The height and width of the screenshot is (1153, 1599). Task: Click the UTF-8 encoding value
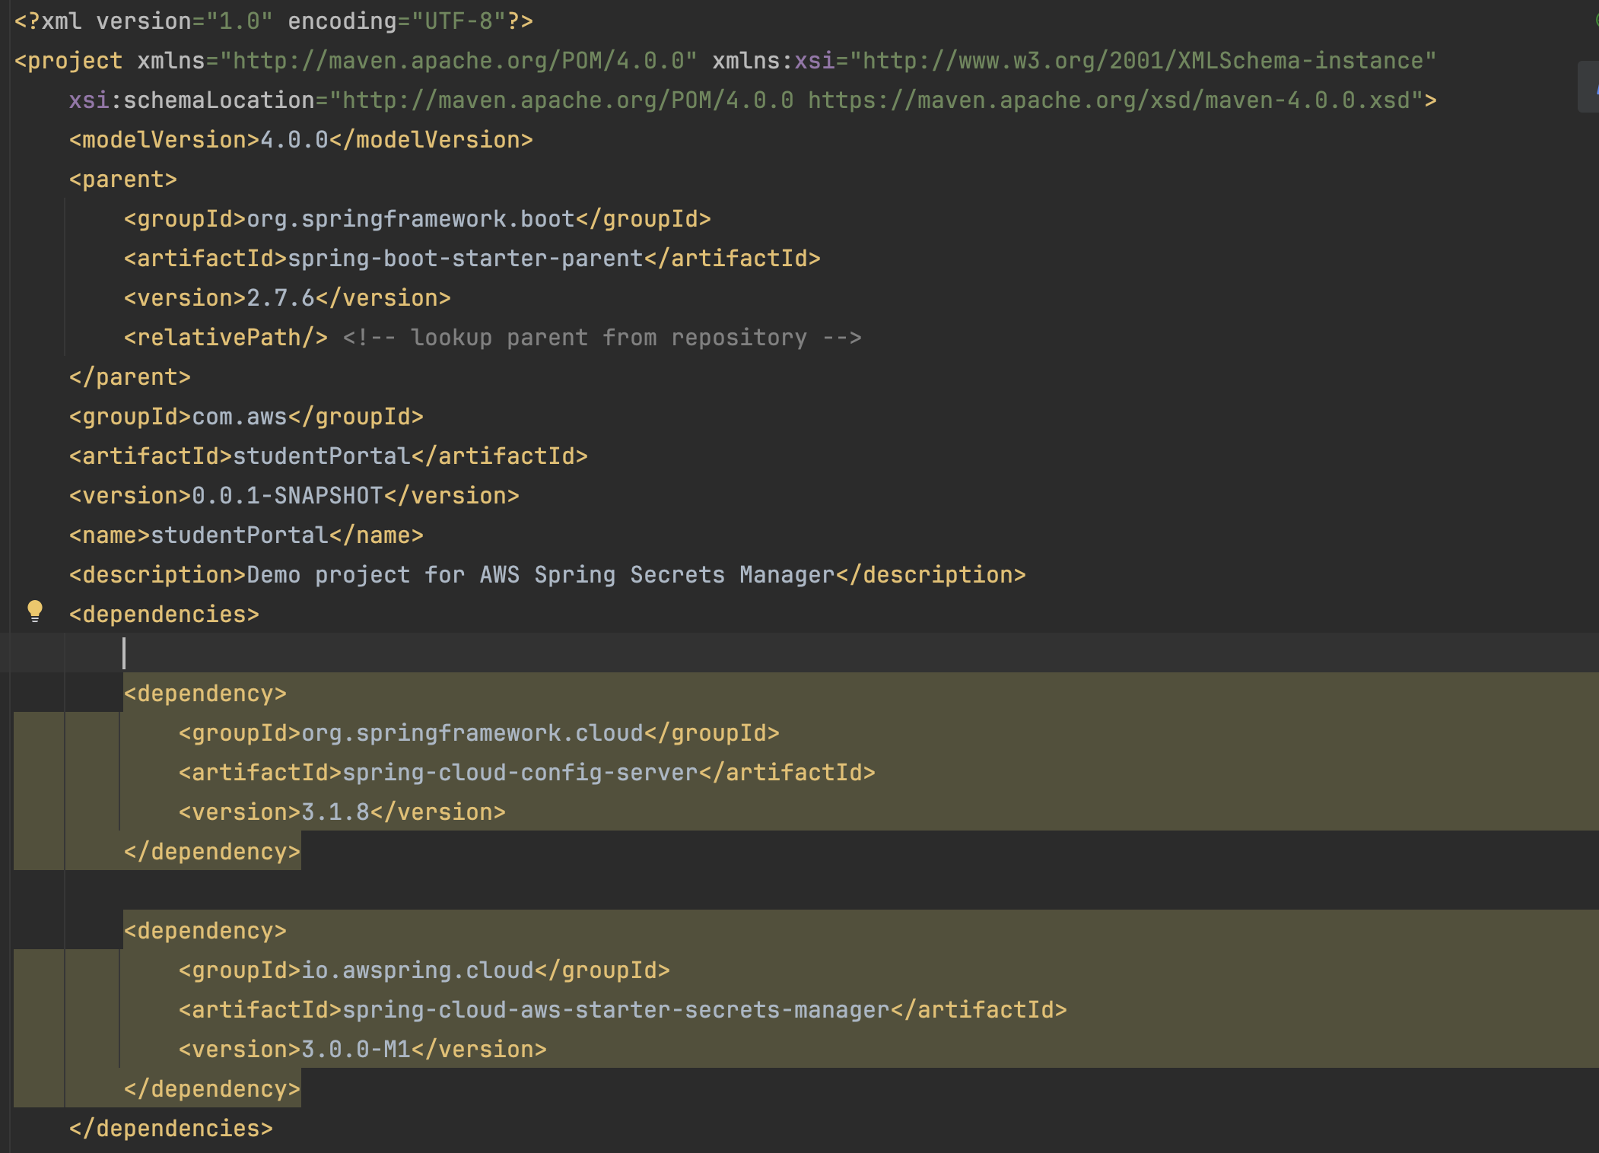coord(459,21)
